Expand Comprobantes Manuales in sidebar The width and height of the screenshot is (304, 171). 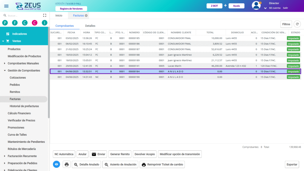(x=5, y=64)
